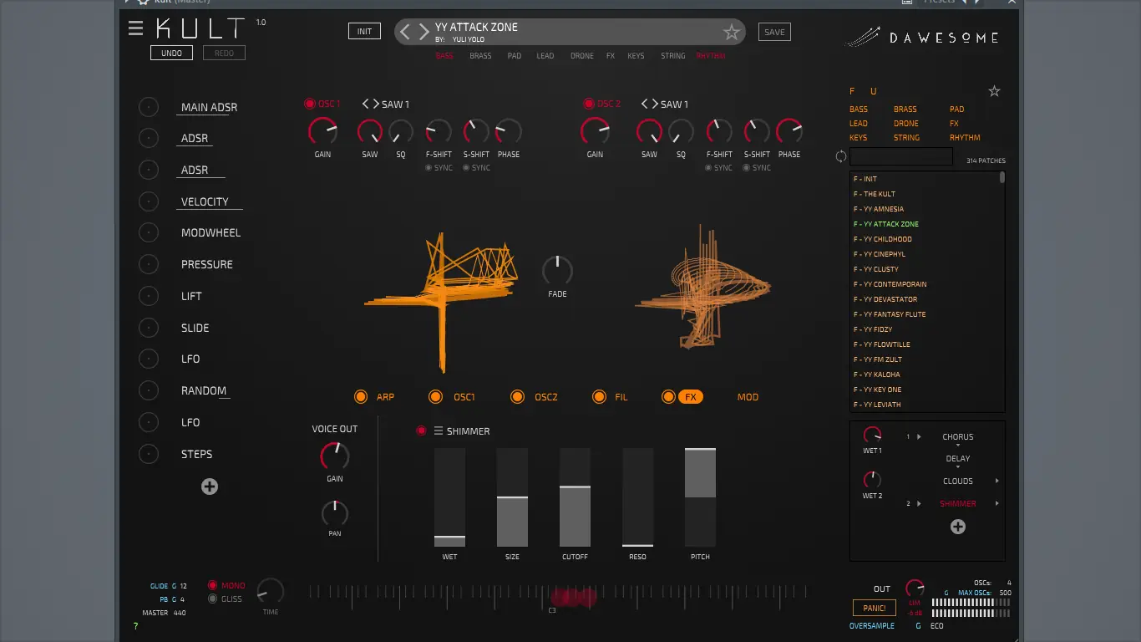Viewport: 1141px width, 642px height.
Task: Expand the CLOUDS effect arrow
Action: 997,481
